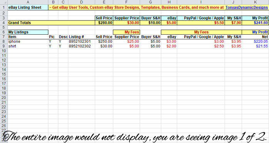The height and width of the screenshot is (143, 269).
Task: Select the My Listings header cell
Action: click(28, 32)
